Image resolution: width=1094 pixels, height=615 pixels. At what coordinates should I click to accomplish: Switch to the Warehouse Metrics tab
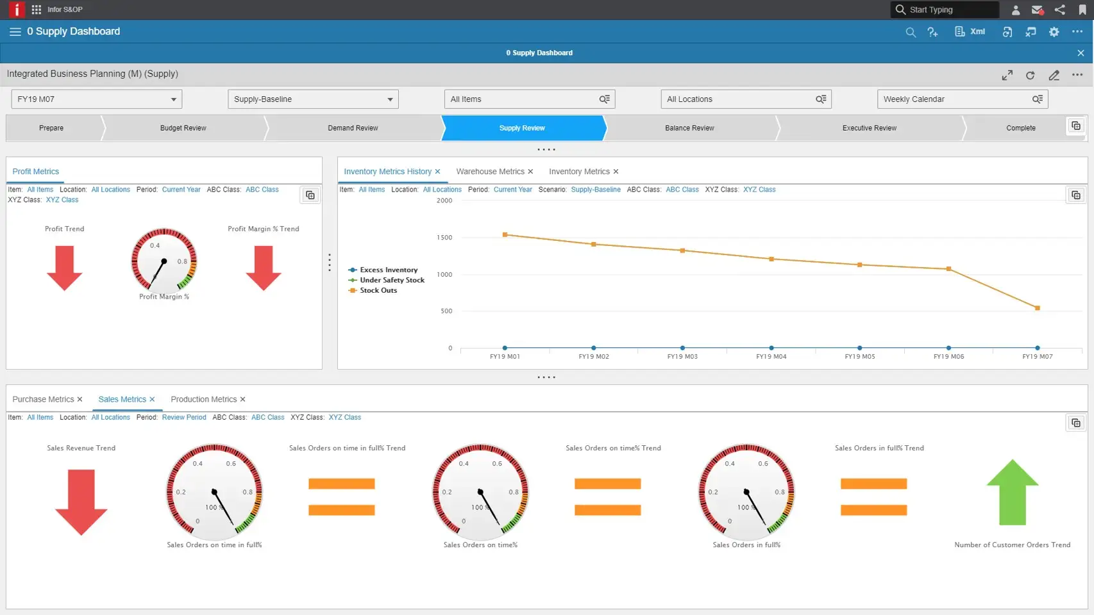pos(490,172)
